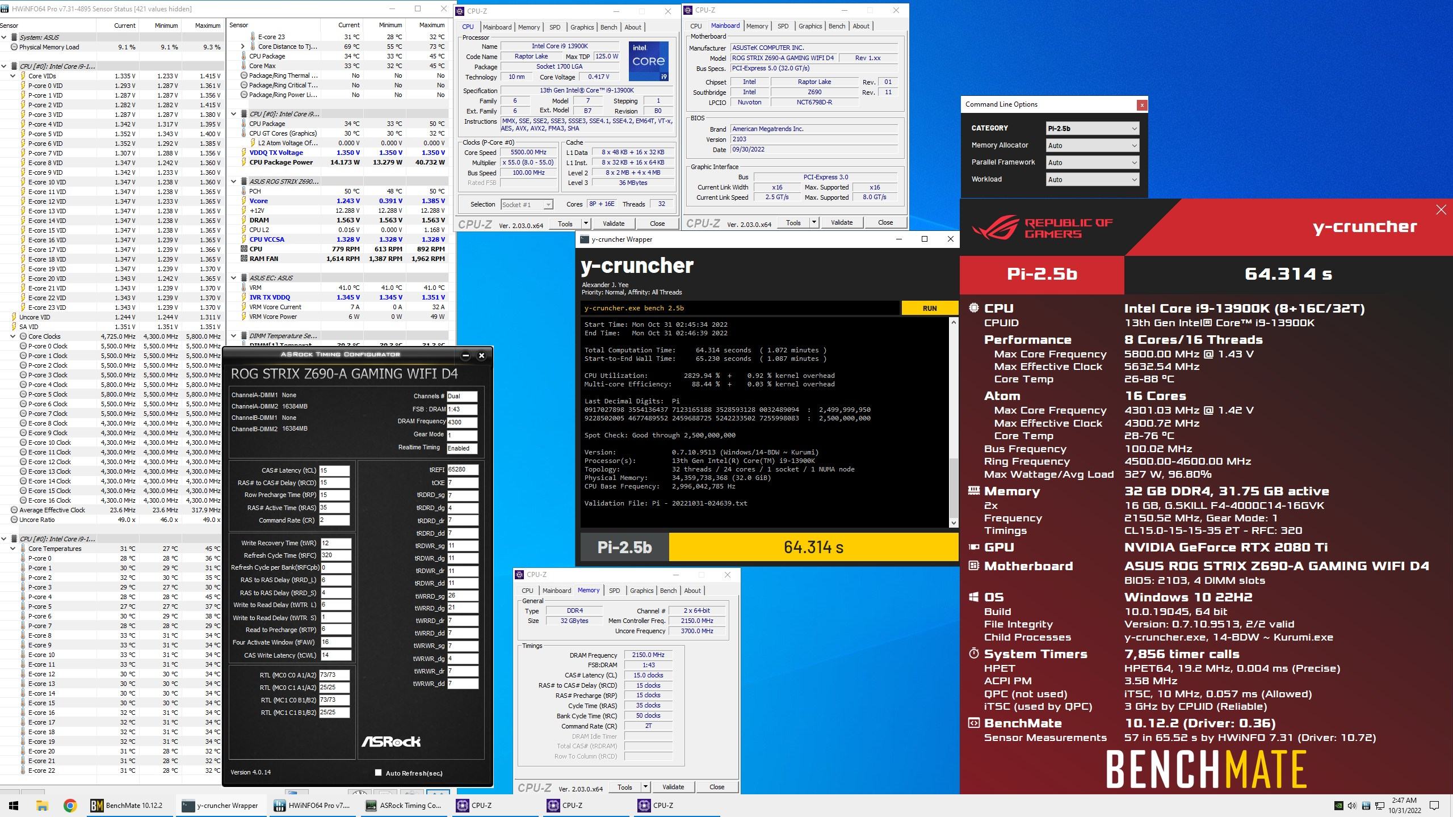This screenshot has width=1453, height=817.
Task: Switch to BenchMate 10.12.2 taskbar item
Action: 129,805
